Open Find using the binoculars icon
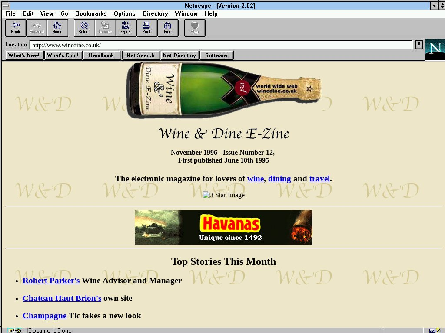445x333 pixels. pos(167,28)
